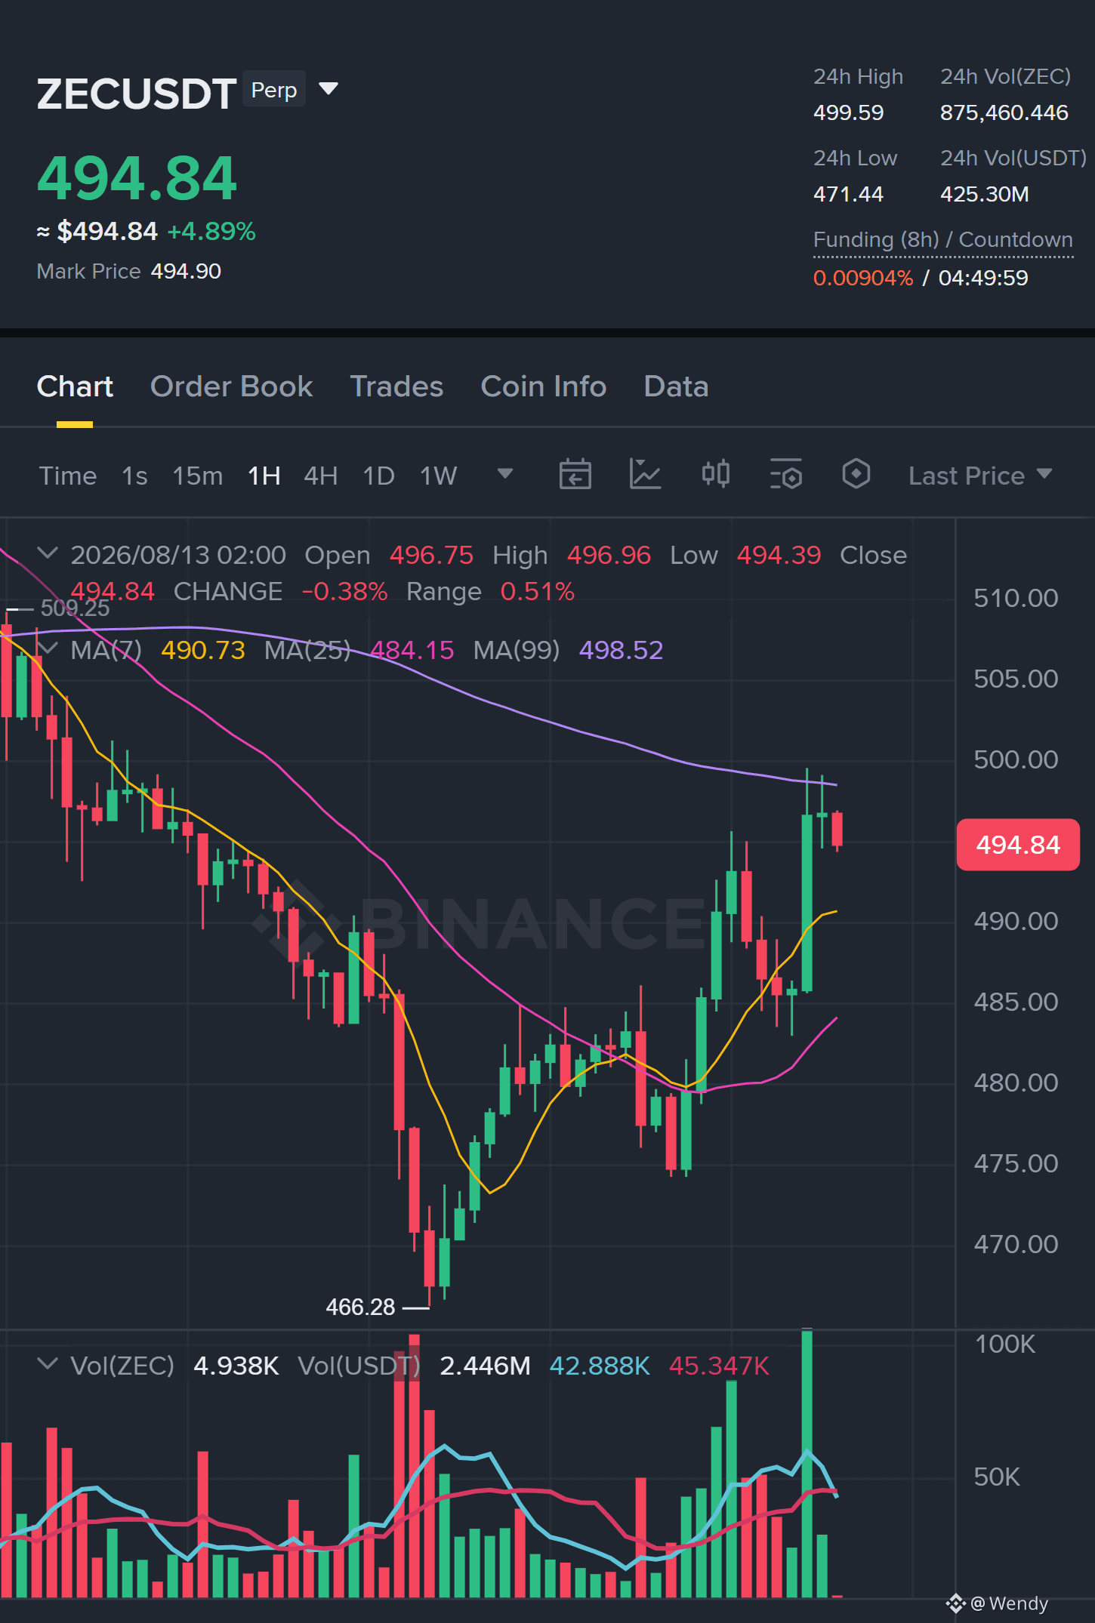The image size is (1095, 1623).
Task: Click the Funding (8h) / Countdown label
Action: (x=942, y=239)
